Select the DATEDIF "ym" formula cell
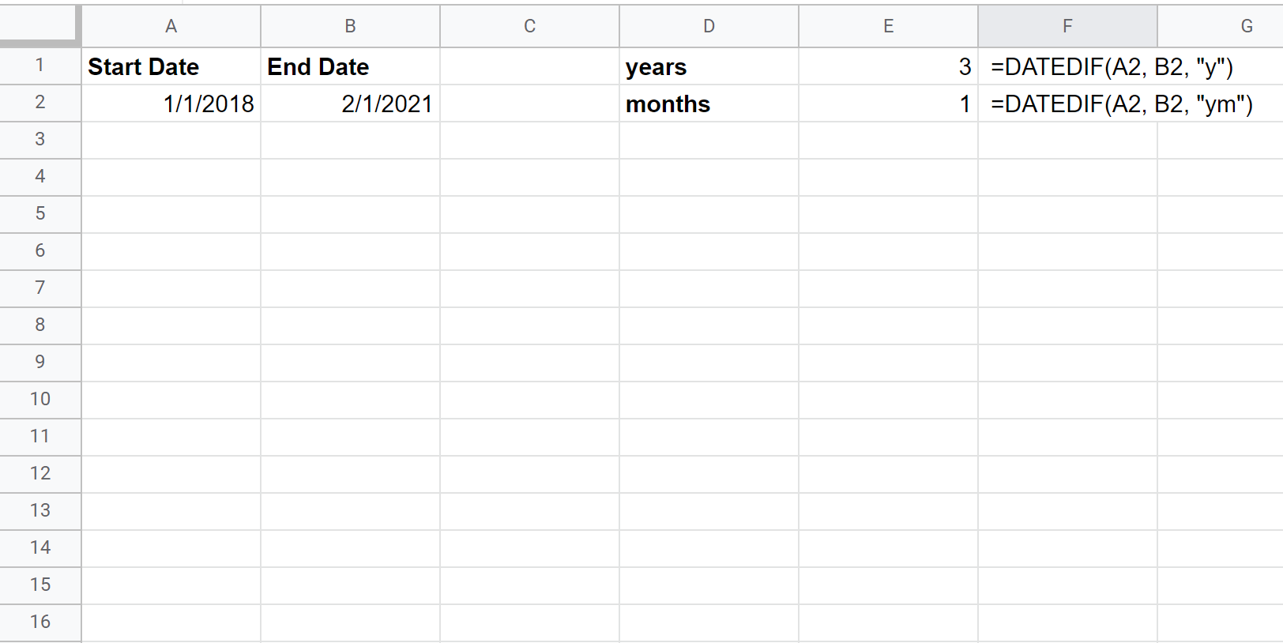1283x643 pixels. click(1067, 103)
